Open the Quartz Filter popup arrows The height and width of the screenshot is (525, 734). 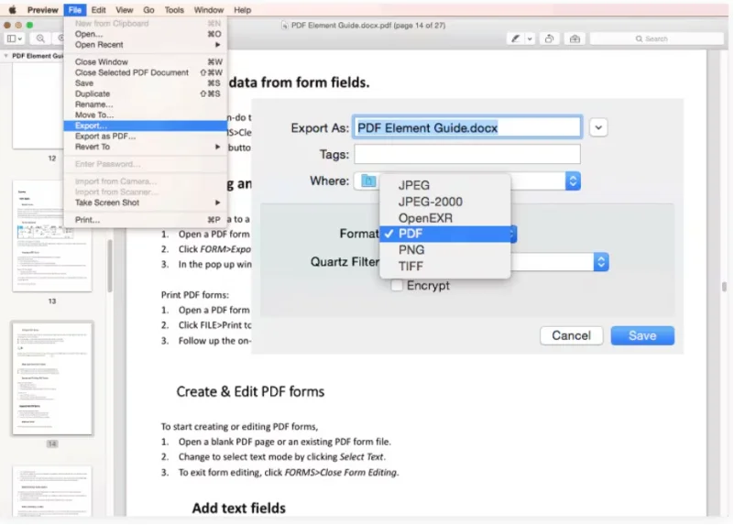coord(601,262)
